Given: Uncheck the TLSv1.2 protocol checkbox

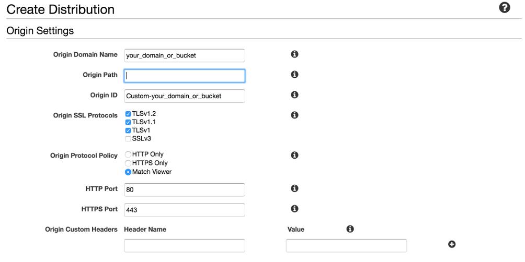Looking at the screenshot, I should point(128,114).
